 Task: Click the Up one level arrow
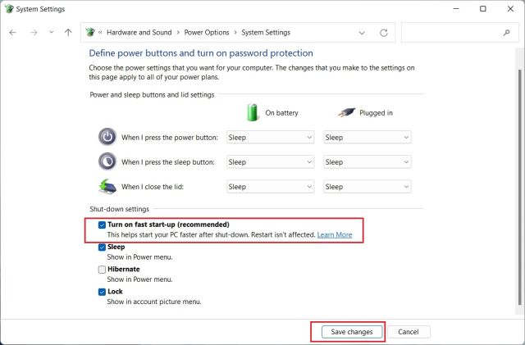68,33
